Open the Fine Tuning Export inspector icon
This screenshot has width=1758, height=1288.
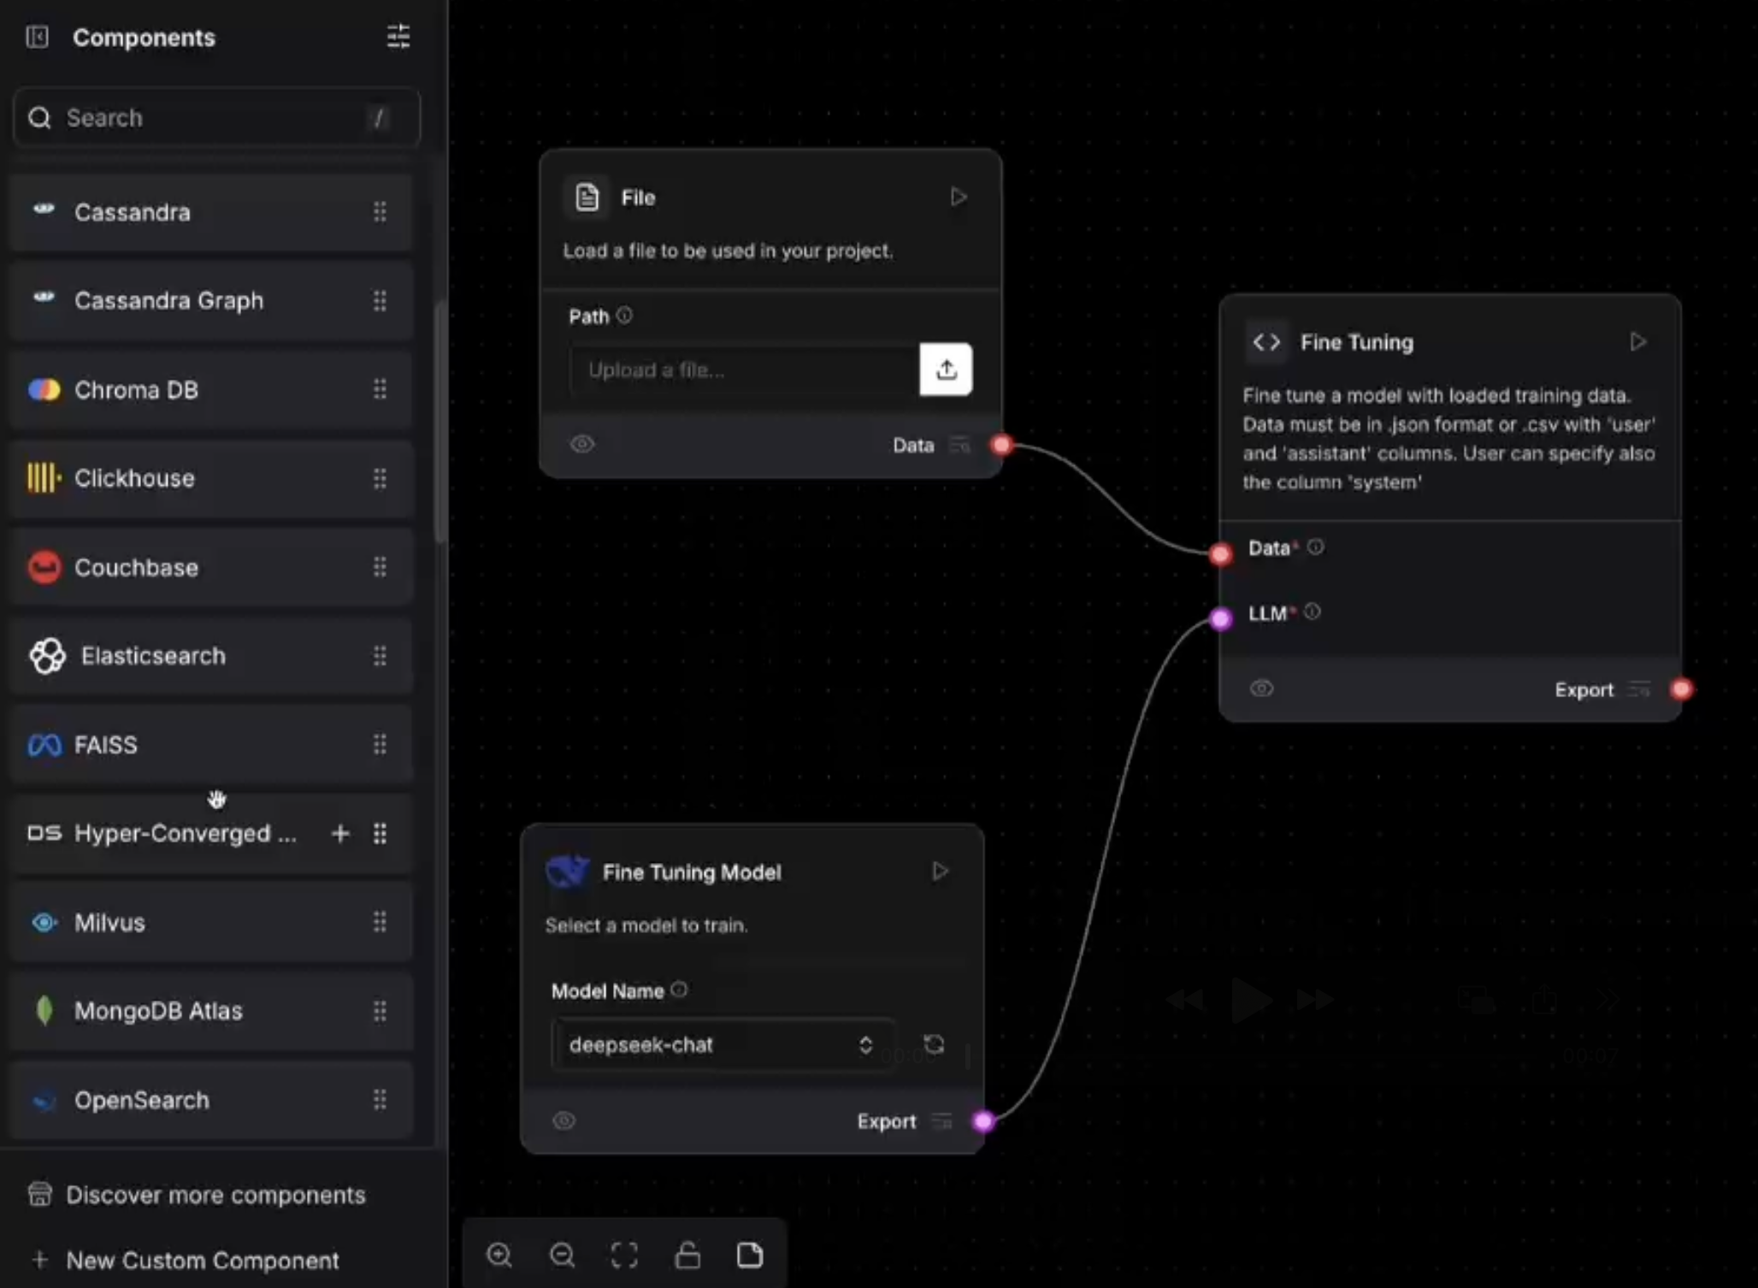coord(1639,689)
